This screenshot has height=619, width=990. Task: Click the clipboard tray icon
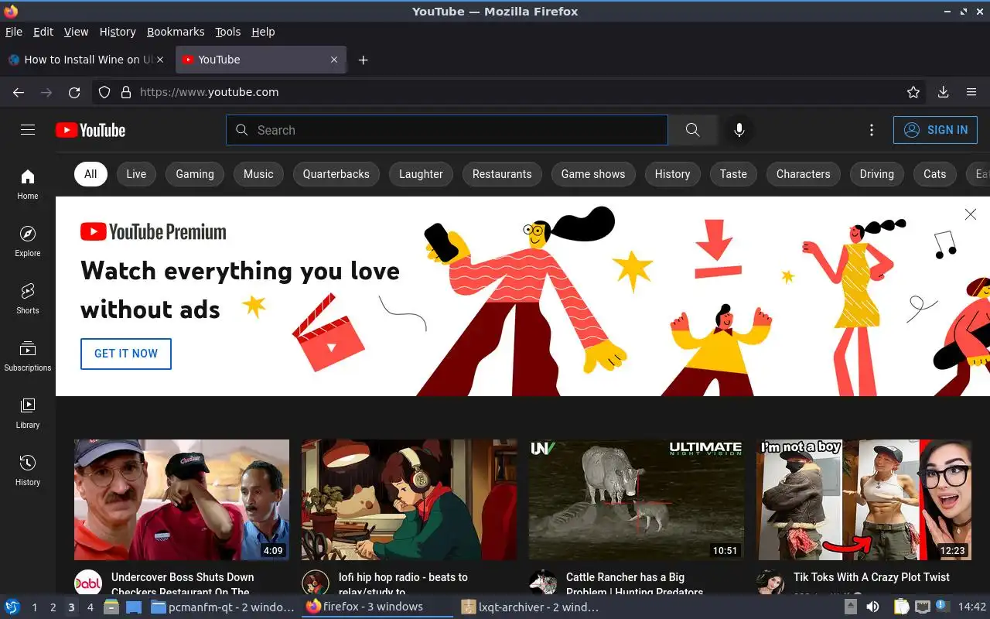click(x=901, y=607)
